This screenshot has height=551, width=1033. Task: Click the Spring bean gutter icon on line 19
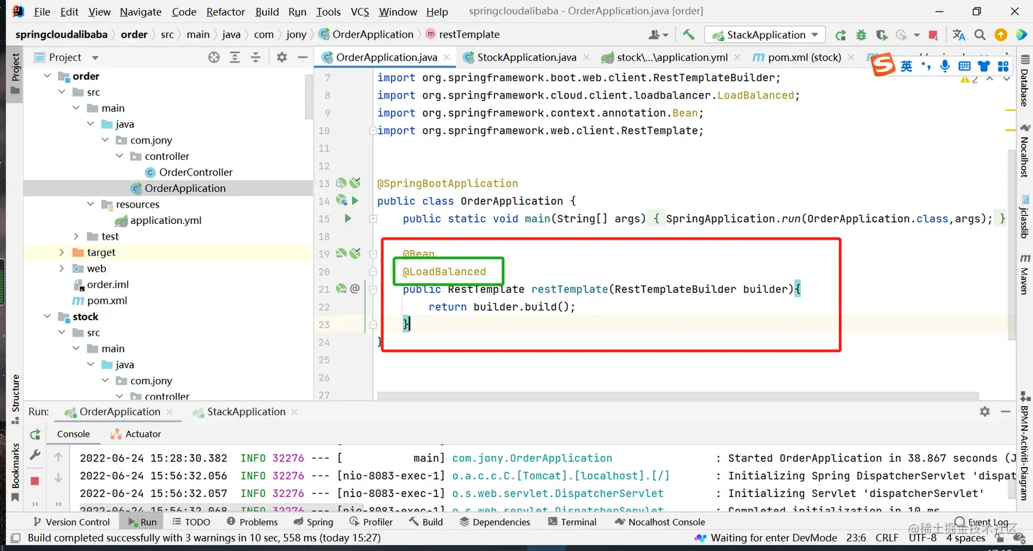(x=342, y=253)
